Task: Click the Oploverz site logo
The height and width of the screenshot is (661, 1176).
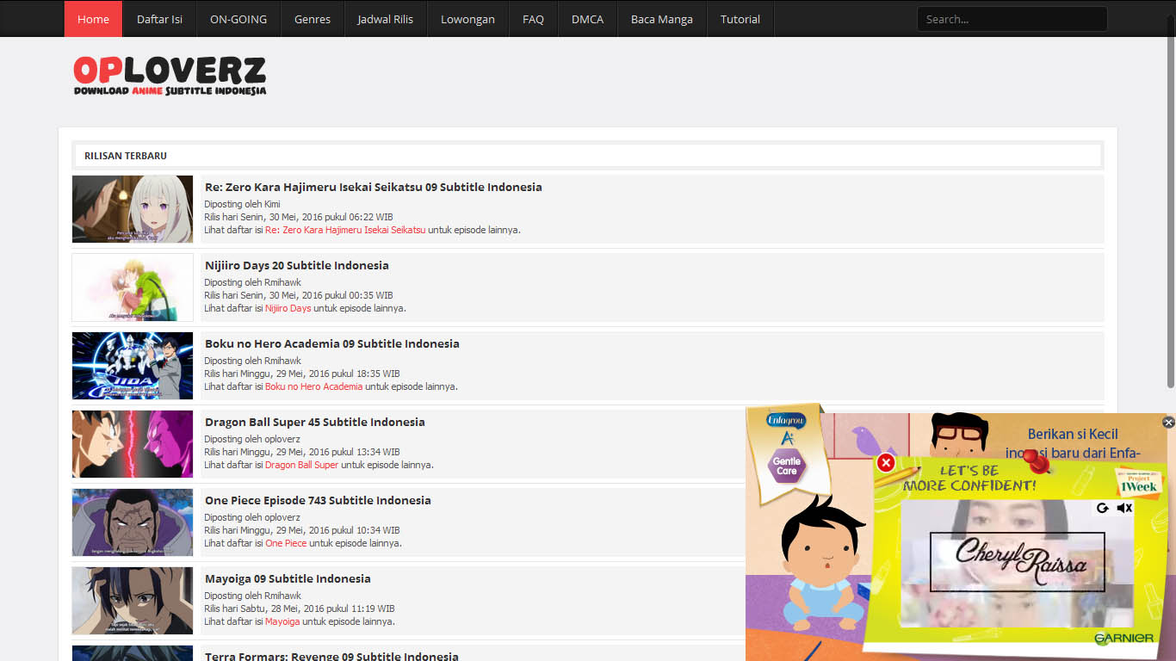Action: [170, 76]
